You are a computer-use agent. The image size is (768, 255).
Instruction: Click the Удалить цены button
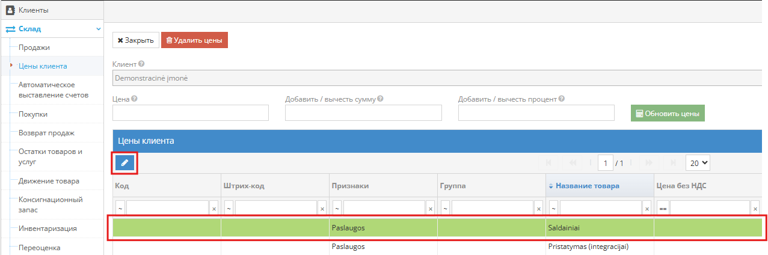[194, 40]
